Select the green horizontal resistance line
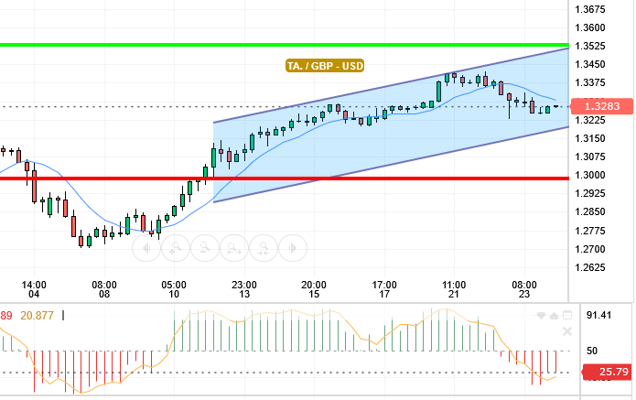This screenshot has height=400, width=636. click(x=284, y=45)
